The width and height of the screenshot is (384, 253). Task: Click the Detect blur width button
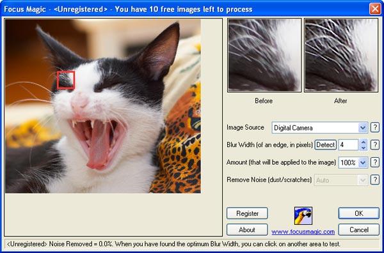click(x=326, y=145)
